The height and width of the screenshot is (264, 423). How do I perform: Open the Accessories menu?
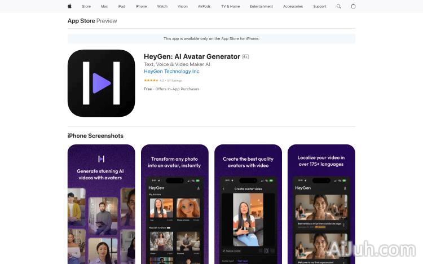click(x=293, y=6)
